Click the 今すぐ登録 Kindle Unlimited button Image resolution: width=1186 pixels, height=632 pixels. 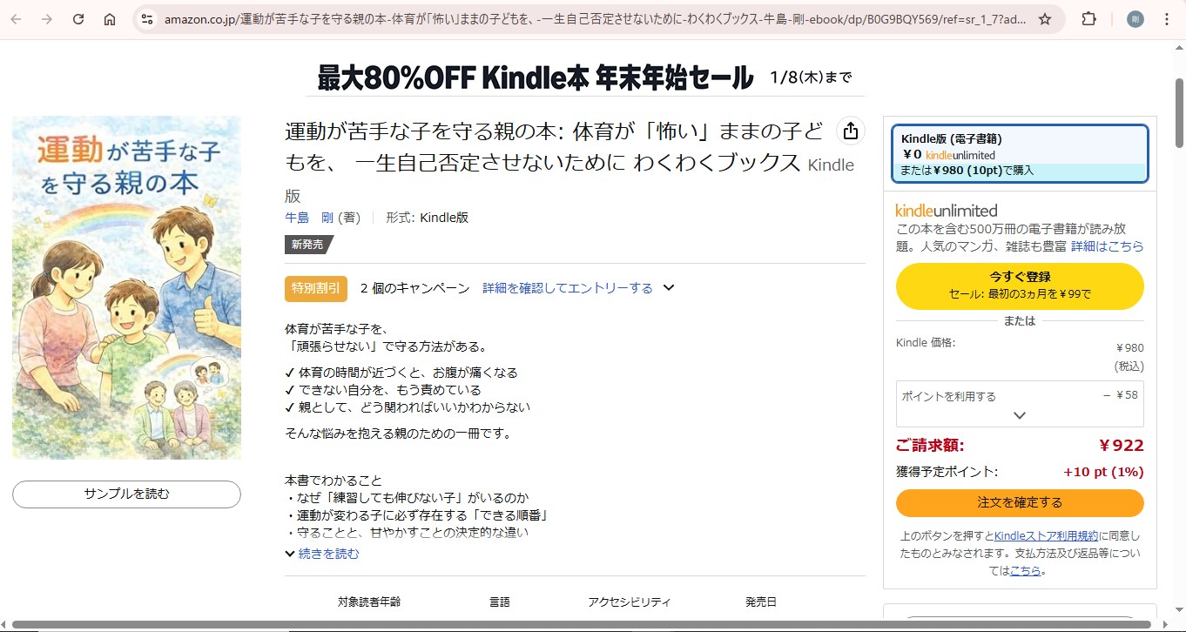click(x=1020, y=286)
